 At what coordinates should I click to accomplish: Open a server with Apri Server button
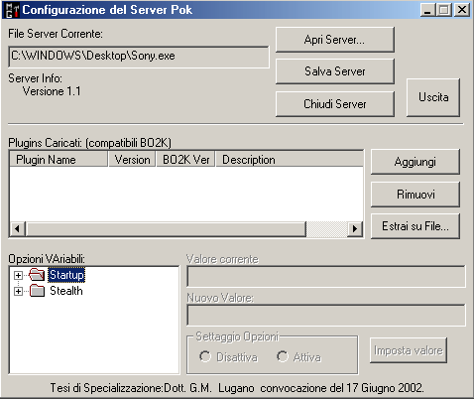coord(335,40)
